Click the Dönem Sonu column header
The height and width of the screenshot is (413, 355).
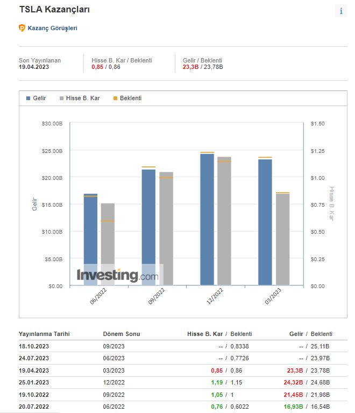[122, 334]
